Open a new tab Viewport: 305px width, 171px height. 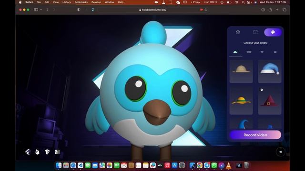click(x=277, y=9)
